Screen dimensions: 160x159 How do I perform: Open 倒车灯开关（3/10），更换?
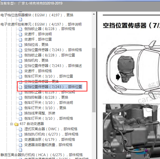(x=45, y=108)
